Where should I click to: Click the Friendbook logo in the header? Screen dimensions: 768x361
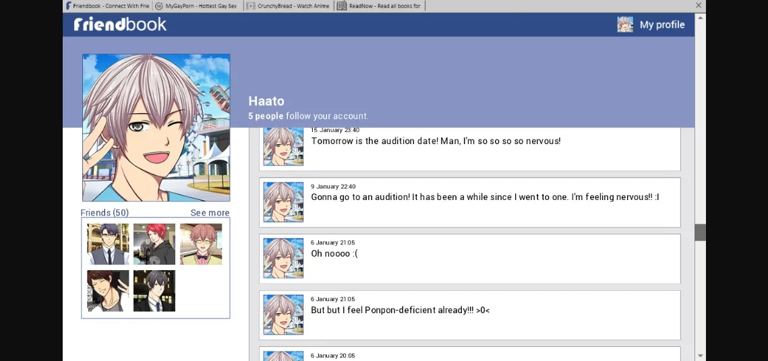coord(120,24)
